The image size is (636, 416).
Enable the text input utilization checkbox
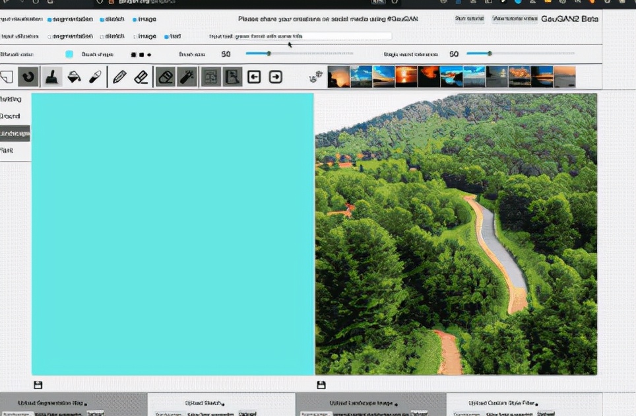[167, 36]
